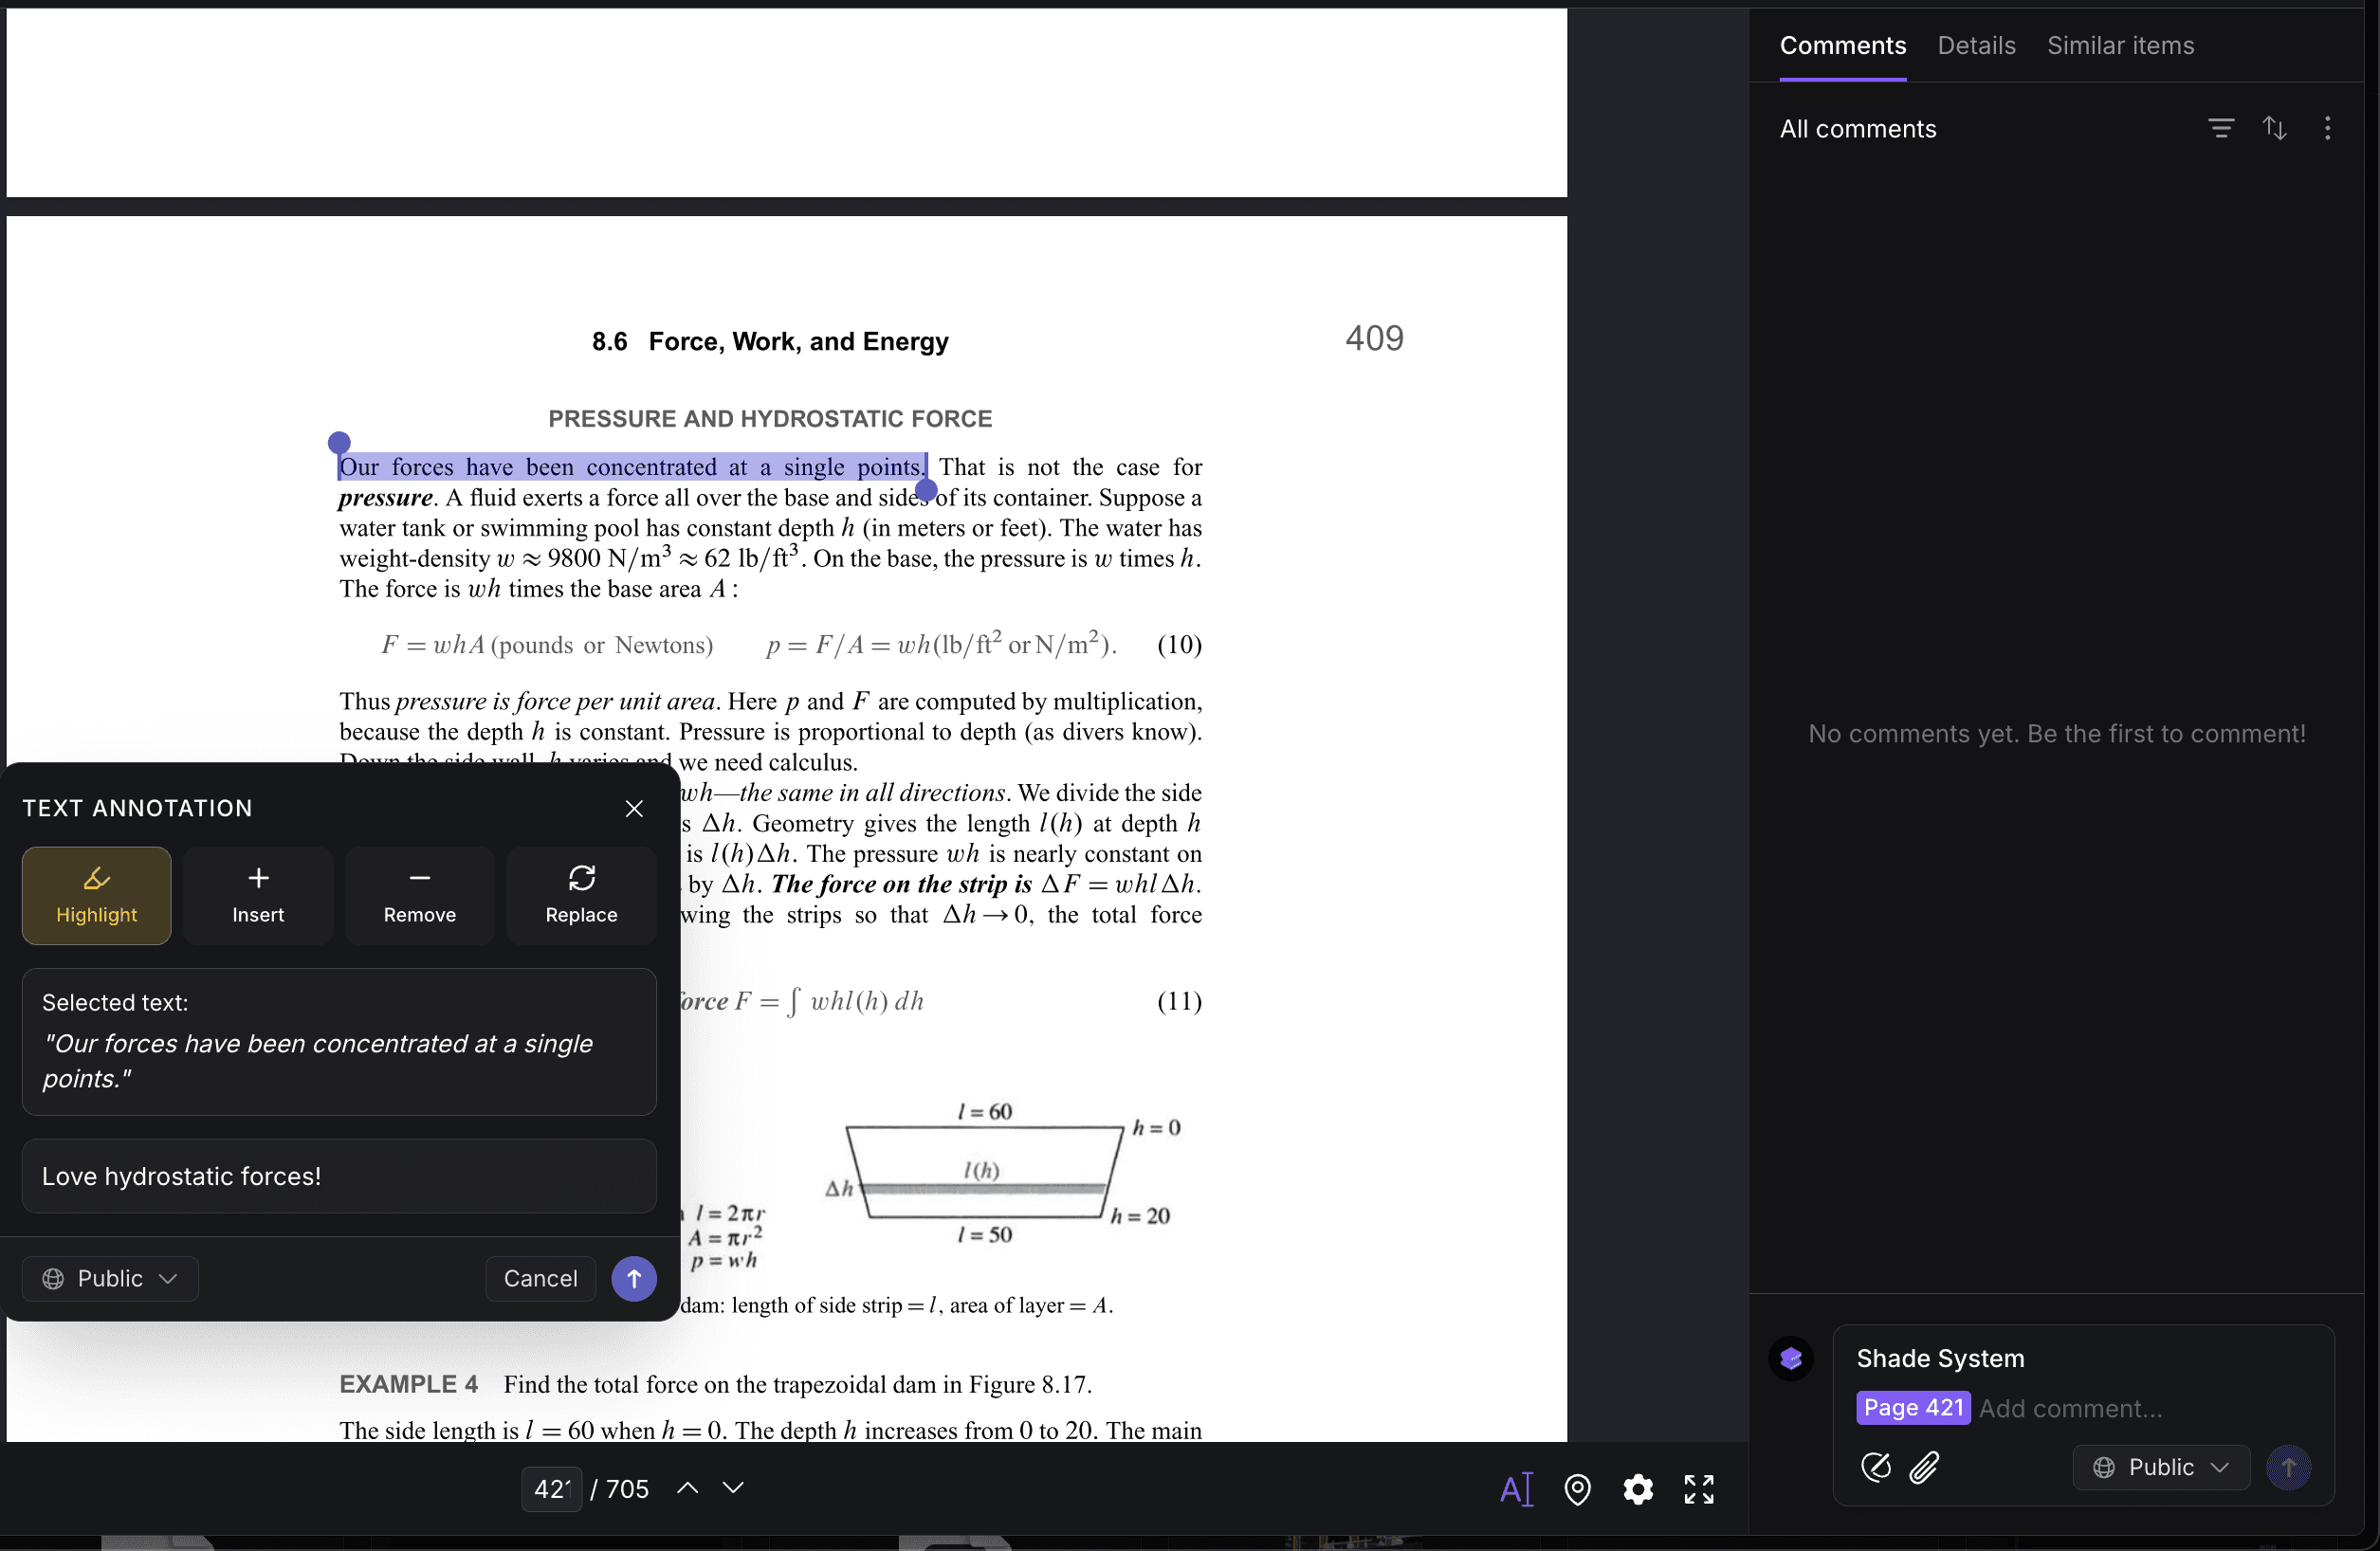Open the Similar items tab
The height and width of the screenshot is (1551, 2380).
pyautogui.click(x=2120, y=45)
